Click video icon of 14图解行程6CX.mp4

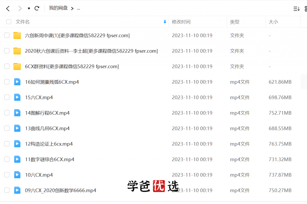pos(17,113)
